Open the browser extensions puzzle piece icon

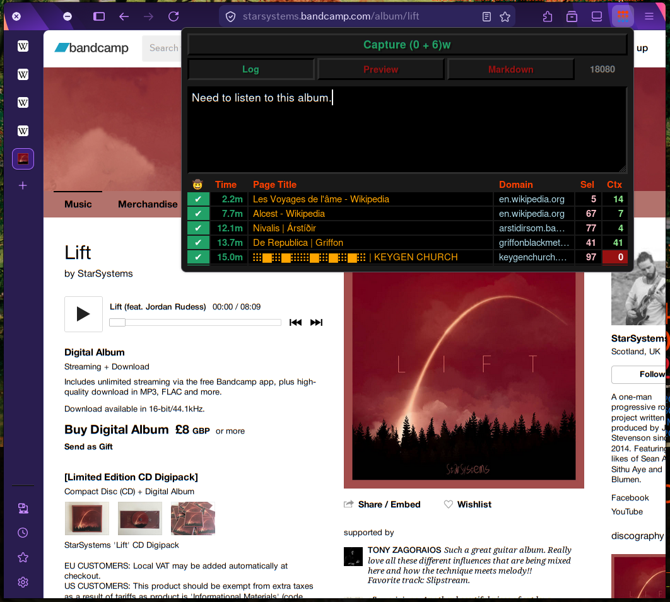548,16
